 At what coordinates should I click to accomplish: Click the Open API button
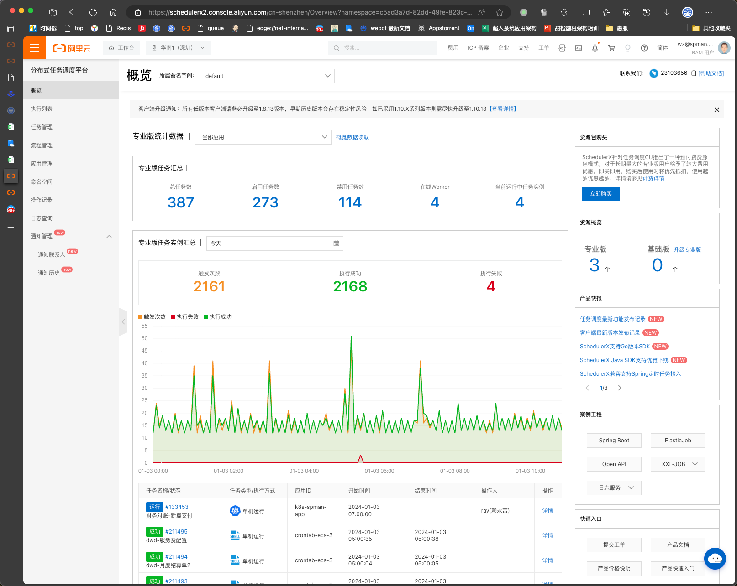coord(614,464)
